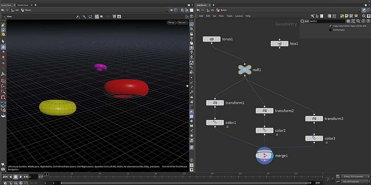
Task: Click the timeline playhead at frame 1
Action: tap(46, 175)
